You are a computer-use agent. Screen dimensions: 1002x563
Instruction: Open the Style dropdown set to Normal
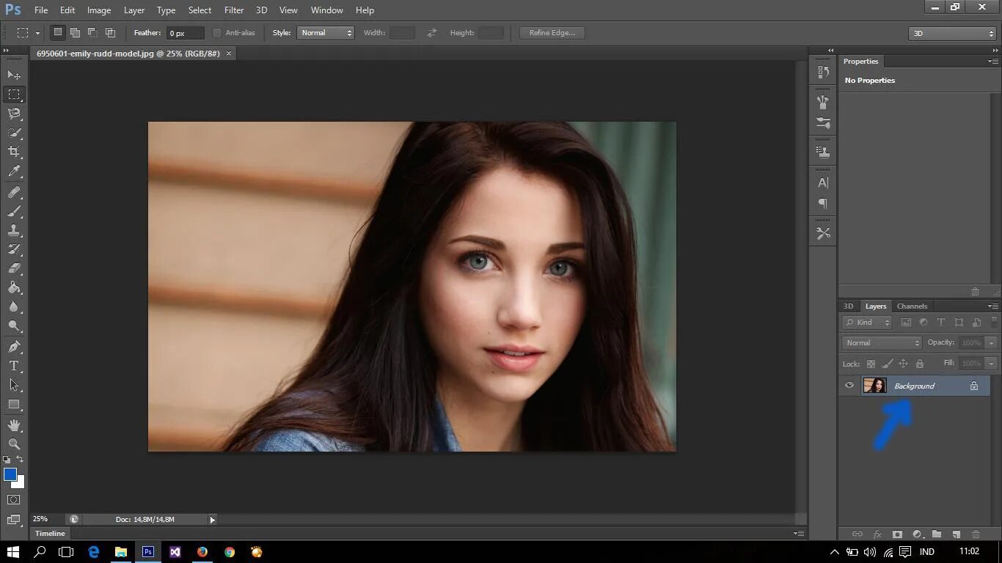pos(325,33)
